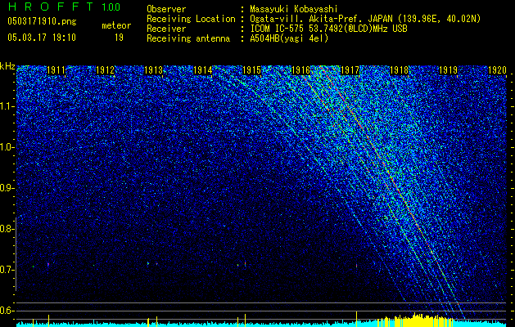Click the tall yellow intensity spike below 1917

(x=357, y=318)
